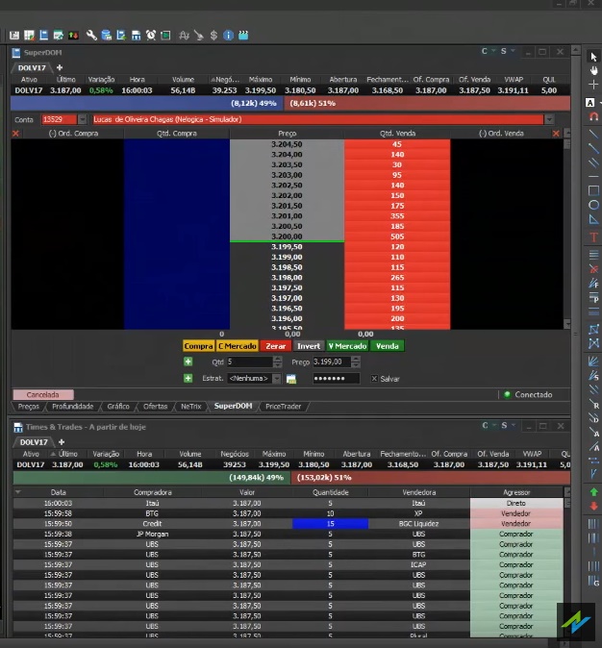The width and height of the screenshot is (602, 648).
Task: Click the V Mercado market sell button
Action: pyautogui.click(x=348, y=346)
